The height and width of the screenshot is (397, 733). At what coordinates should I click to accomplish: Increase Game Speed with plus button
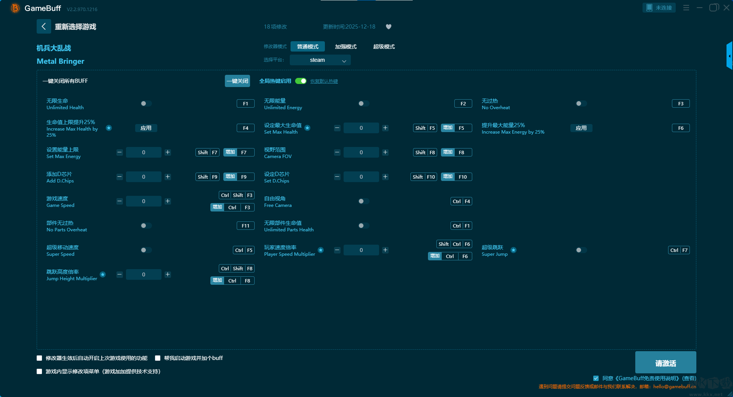(x=168, y=201)
